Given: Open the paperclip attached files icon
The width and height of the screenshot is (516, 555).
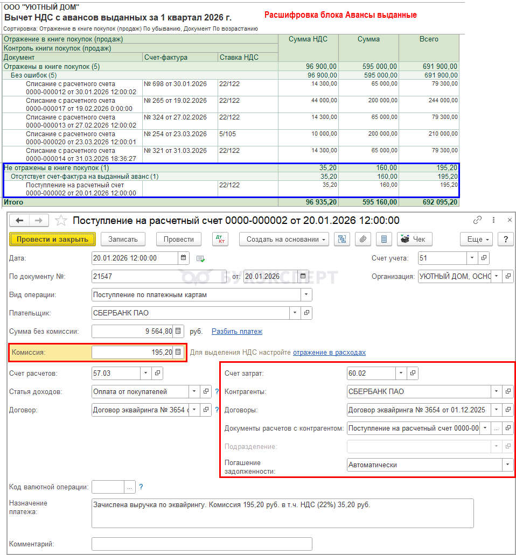Looking at the screenshot, I should (x=363, y=239).
